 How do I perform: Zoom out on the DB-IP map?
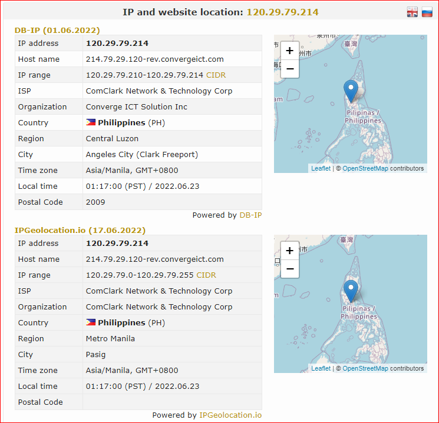pos(290,69)
